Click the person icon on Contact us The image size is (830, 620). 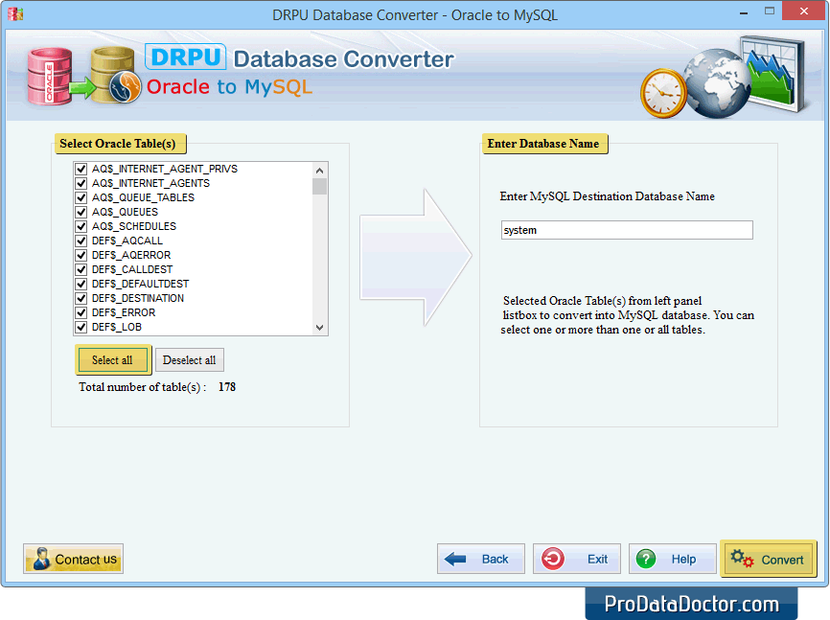[41, 559]
